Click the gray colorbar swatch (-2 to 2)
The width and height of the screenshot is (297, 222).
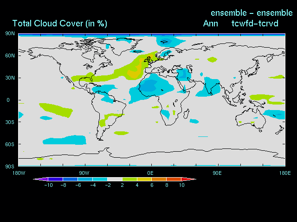(x=115, y=179)
